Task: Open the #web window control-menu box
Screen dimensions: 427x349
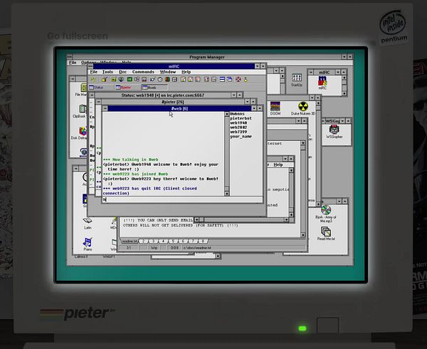Action: [x=105, y=108]
